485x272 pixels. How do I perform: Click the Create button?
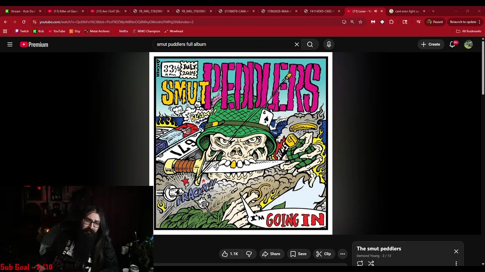[x=430, y=44]
